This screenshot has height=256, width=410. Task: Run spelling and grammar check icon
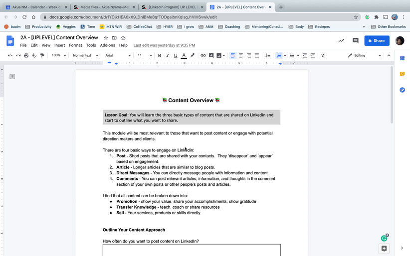(34, 55)
